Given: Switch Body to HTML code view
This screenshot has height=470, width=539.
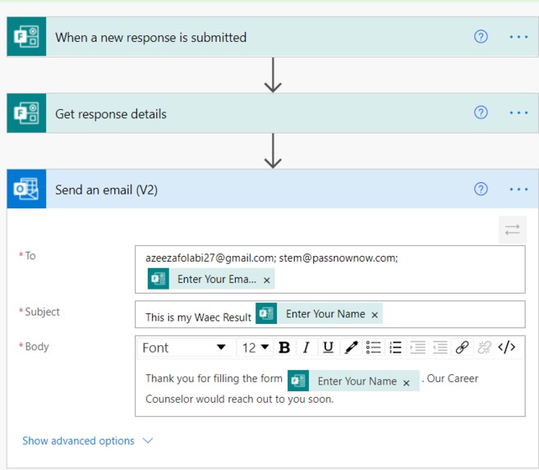Looking at the screenshot, I should pos(507,348).
